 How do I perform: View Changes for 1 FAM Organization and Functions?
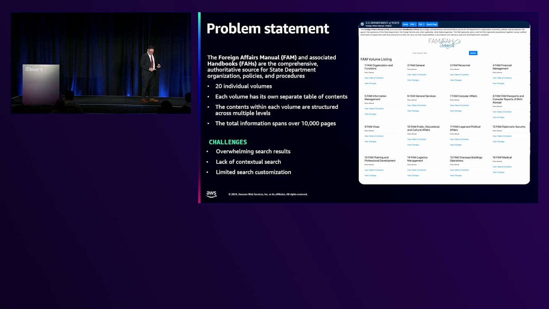(x=370, y=83)
